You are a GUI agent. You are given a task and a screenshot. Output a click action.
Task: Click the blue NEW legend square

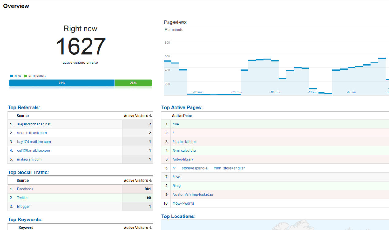(12, 76)
